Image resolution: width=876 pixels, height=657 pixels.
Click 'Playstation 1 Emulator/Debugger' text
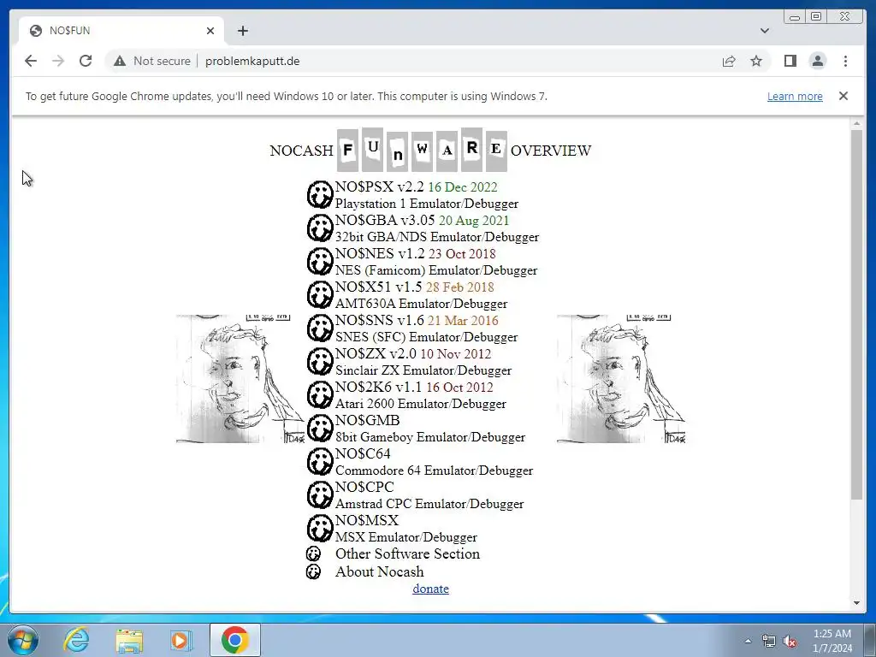pyautogui.click(x=427, y=204)
